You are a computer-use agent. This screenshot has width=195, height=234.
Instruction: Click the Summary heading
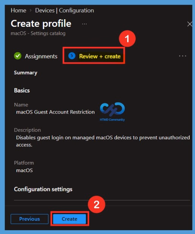[x=26, y=73]
